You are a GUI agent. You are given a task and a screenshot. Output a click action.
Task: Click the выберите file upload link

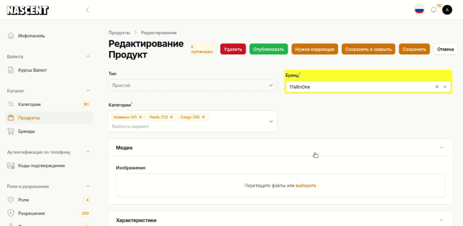pos(306,186)
